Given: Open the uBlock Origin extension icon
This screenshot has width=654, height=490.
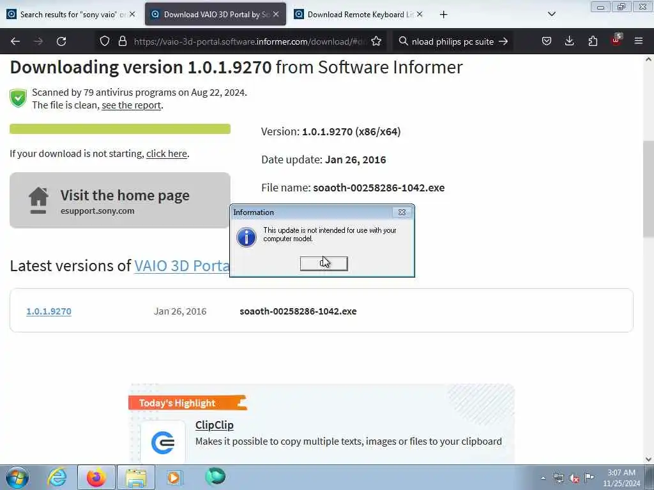Looking at the screenshot, I should point(616,40).
